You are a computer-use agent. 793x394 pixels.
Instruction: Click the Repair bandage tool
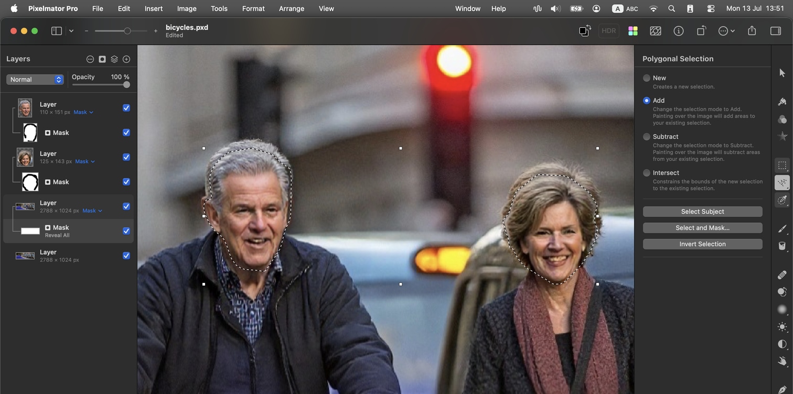tap(782, 275)
